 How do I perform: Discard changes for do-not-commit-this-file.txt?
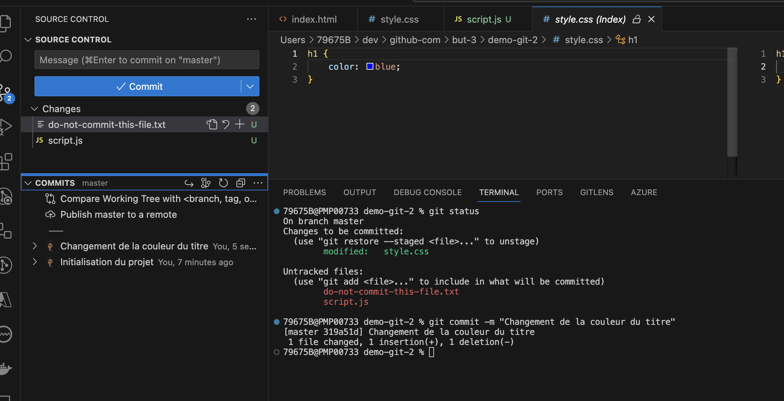click(x=226, y=124)
